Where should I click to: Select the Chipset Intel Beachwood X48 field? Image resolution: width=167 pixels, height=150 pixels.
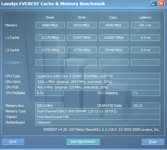click(98, 117)
